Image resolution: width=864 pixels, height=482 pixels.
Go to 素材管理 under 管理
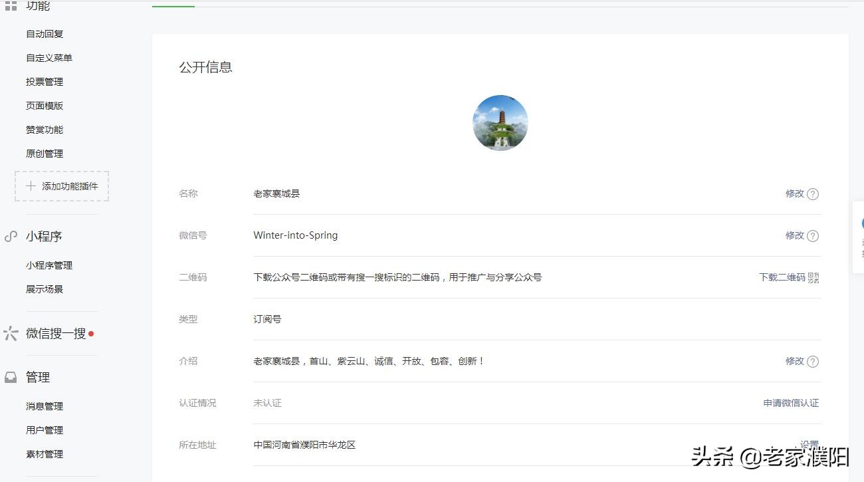45,454
